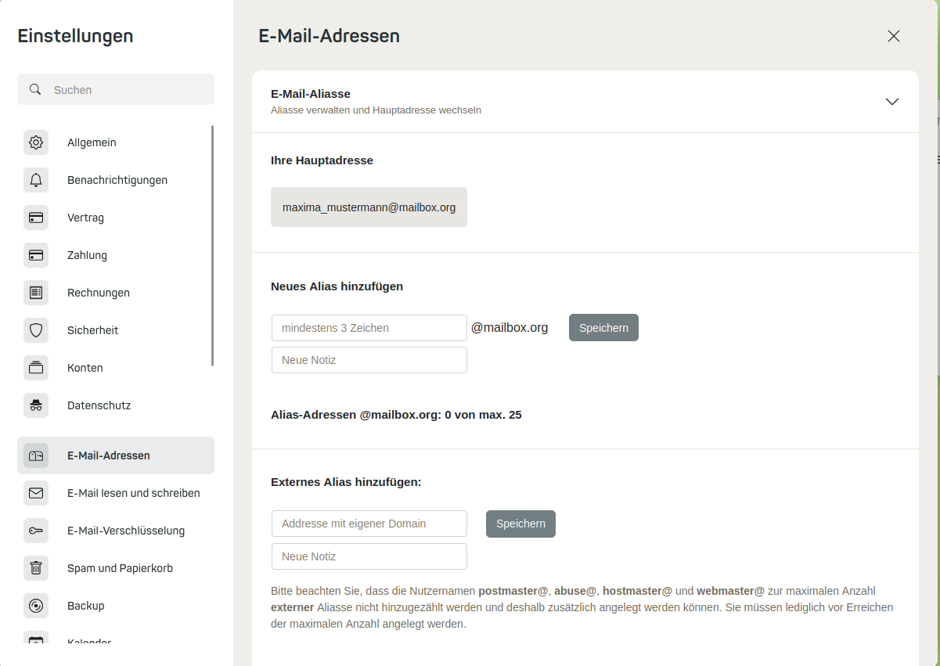940x666 pixels.
Task: Collapse the E-Mail-Aliasse section chevron
Action: tap(891, 102)
